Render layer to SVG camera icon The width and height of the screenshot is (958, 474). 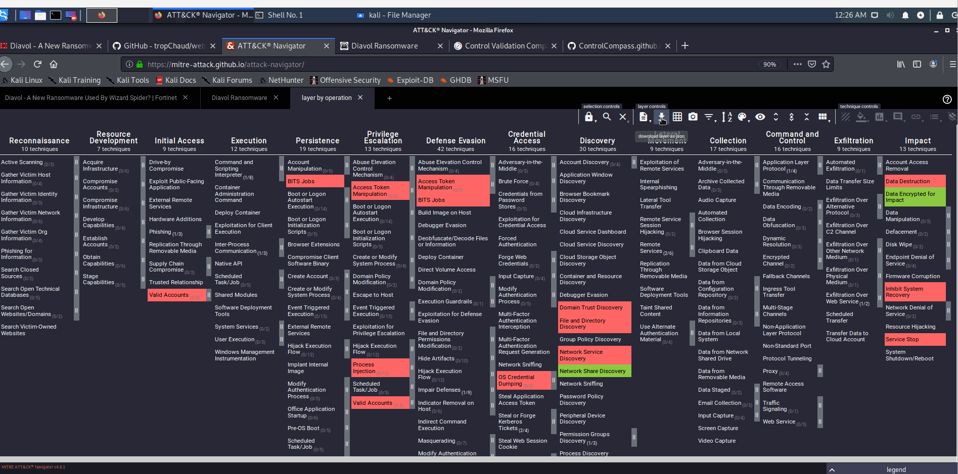click(693, 117)
